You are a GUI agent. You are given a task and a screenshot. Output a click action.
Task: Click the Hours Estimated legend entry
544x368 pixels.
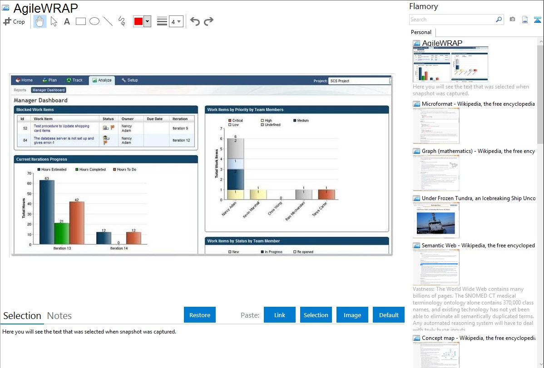(x=52, y=170)
